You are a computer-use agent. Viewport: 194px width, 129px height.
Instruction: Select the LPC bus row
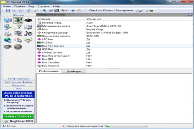pos(115,39)
